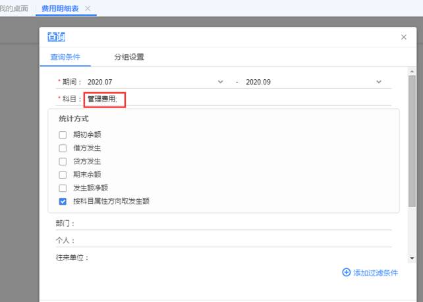
Task: Open the 我的桌面 tab
Action: pyautogui.click(x=14, y=8)
